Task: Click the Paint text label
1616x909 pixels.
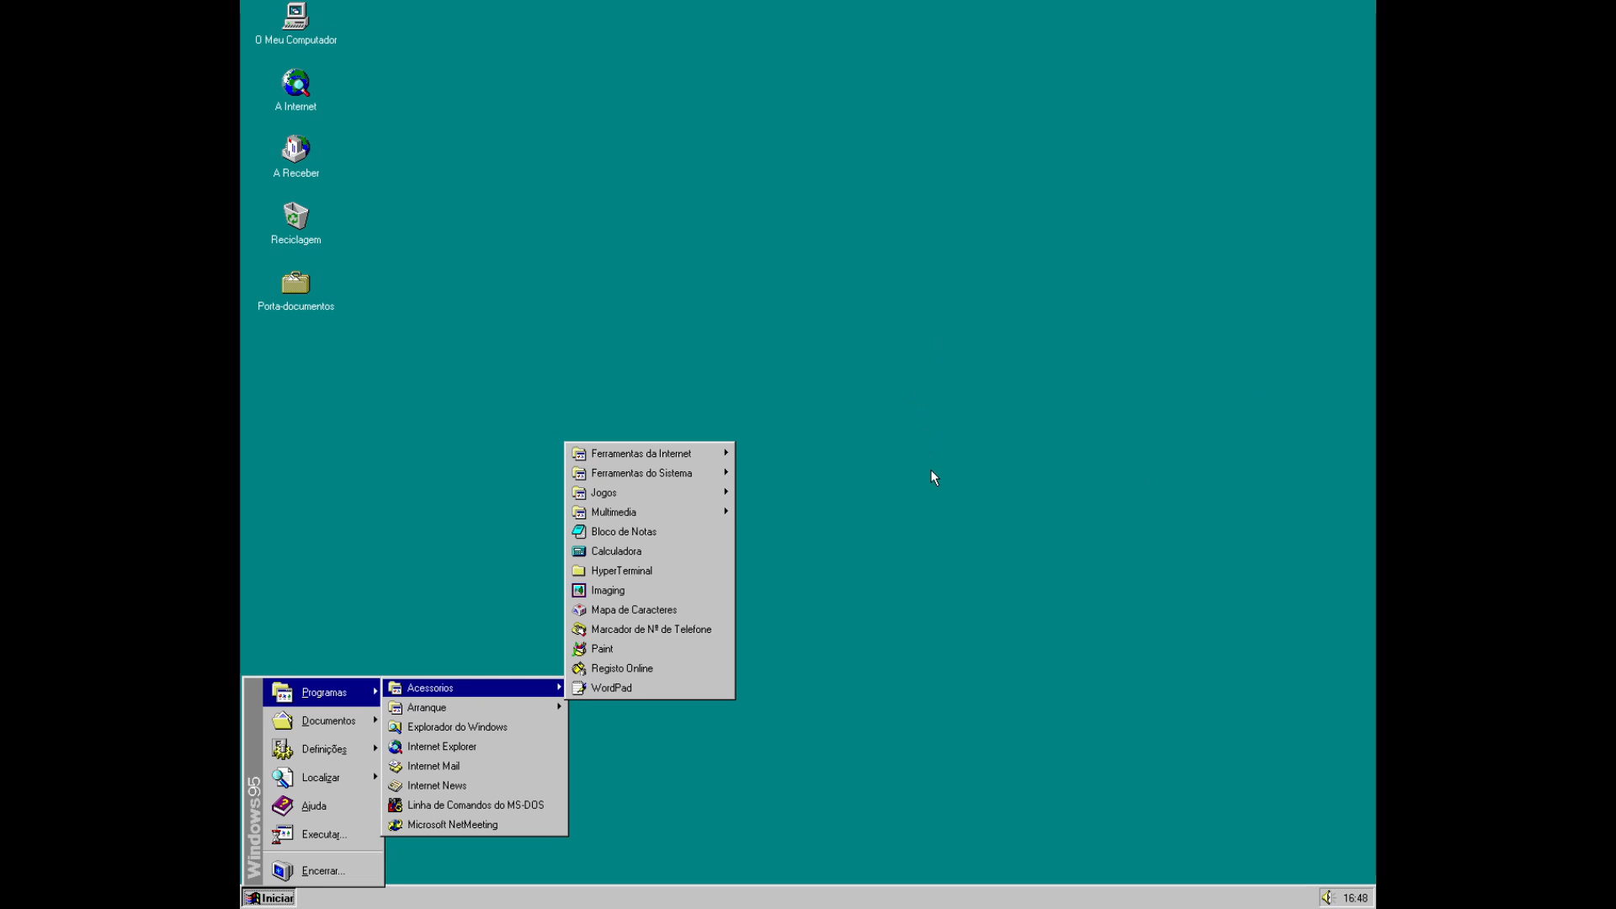Action: [x=602, y=649]
